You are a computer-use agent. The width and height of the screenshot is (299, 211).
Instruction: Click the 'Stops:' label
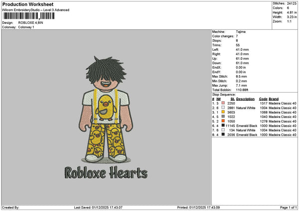(x=217, y=41)
